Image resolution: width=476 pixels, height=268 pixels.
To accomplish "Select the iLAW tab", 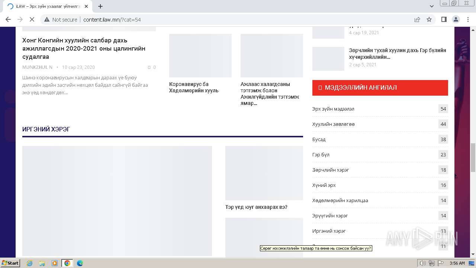I will (48, 6).
